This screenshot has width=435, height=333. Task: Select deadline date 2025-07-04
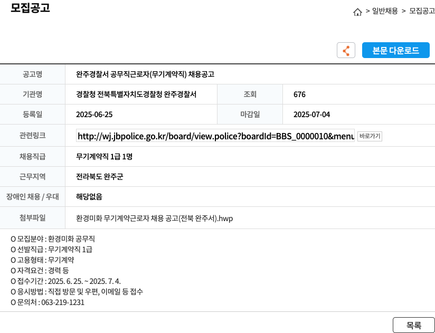311,115
